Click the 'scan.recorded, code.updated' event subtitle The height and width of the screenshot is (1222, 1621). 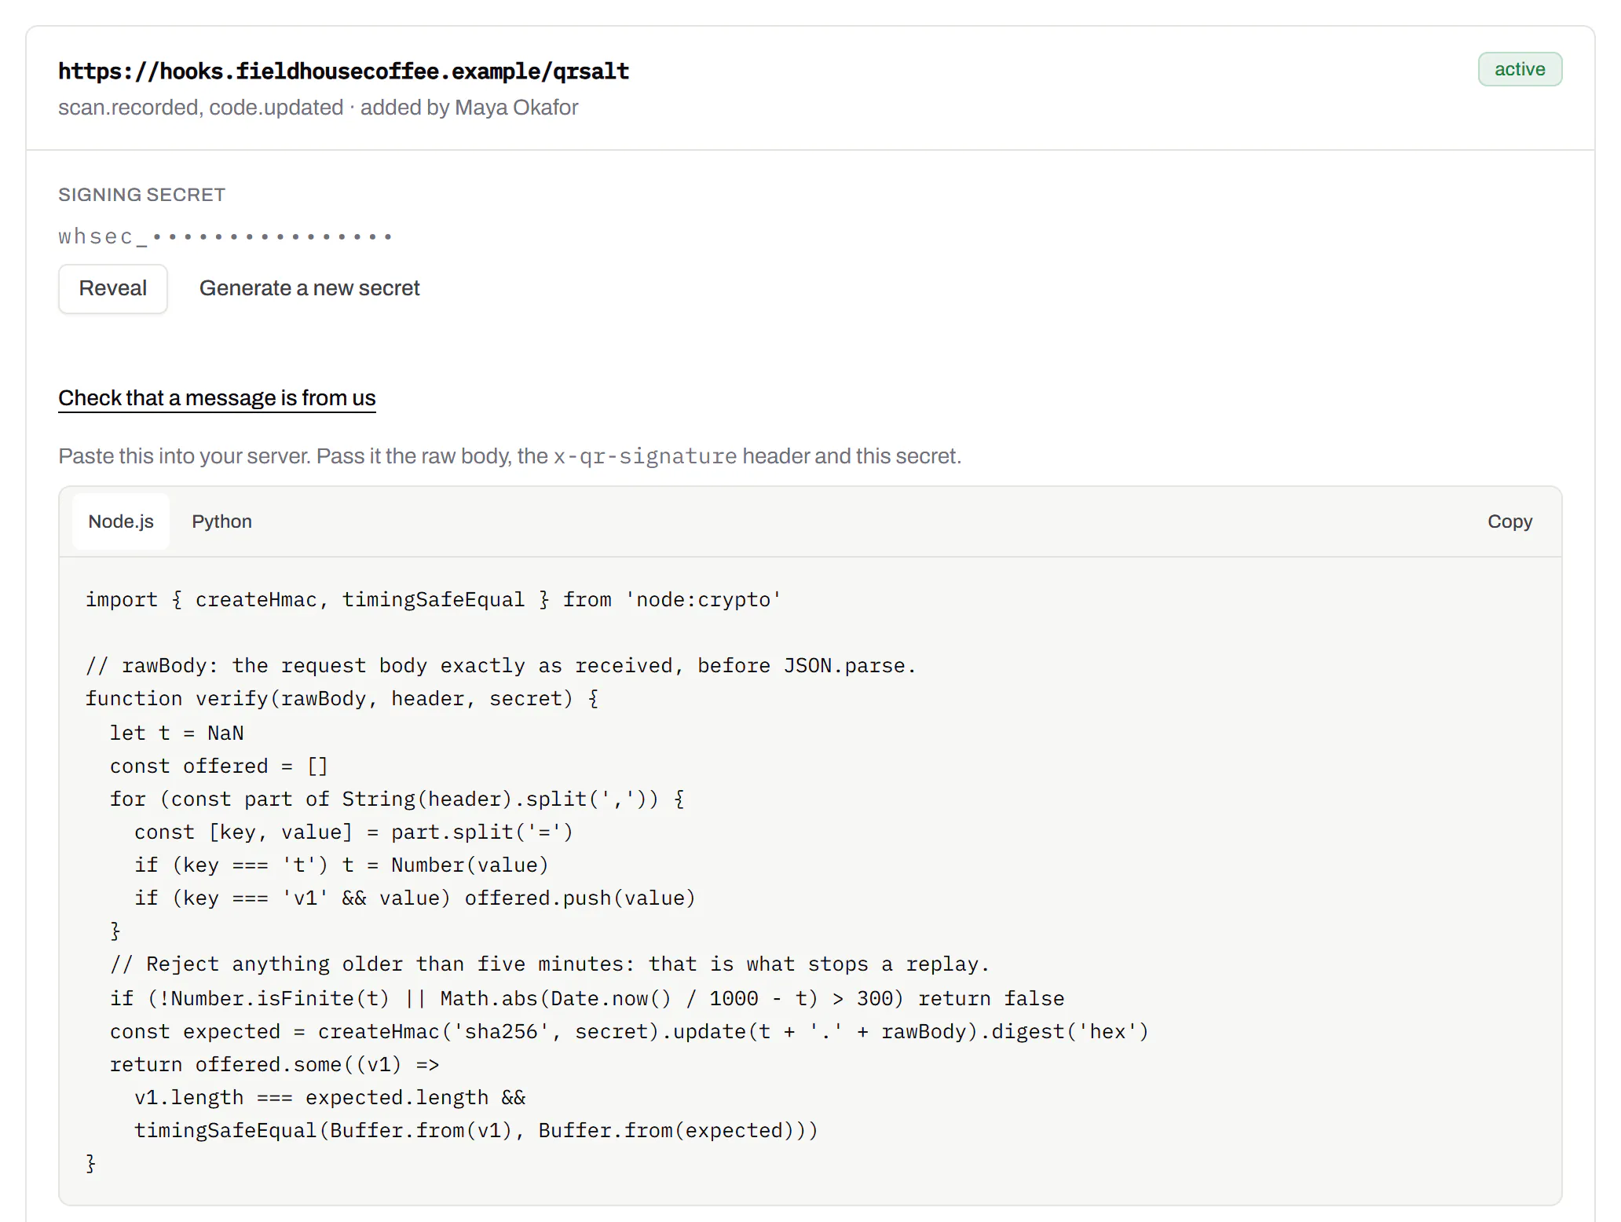(201, 108)
